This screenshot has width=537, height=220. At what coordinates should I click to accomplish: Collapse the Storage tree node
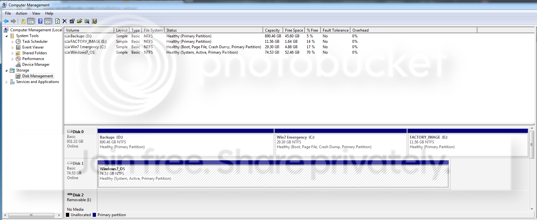pyautogui.click(x=6, y=71)
